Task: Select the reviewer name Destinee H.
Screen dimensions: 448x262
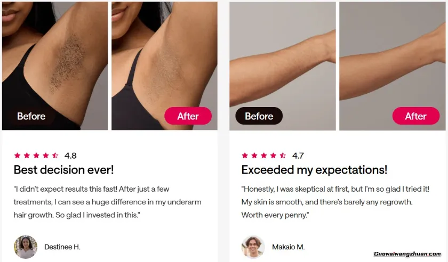Action: [62, 247]
